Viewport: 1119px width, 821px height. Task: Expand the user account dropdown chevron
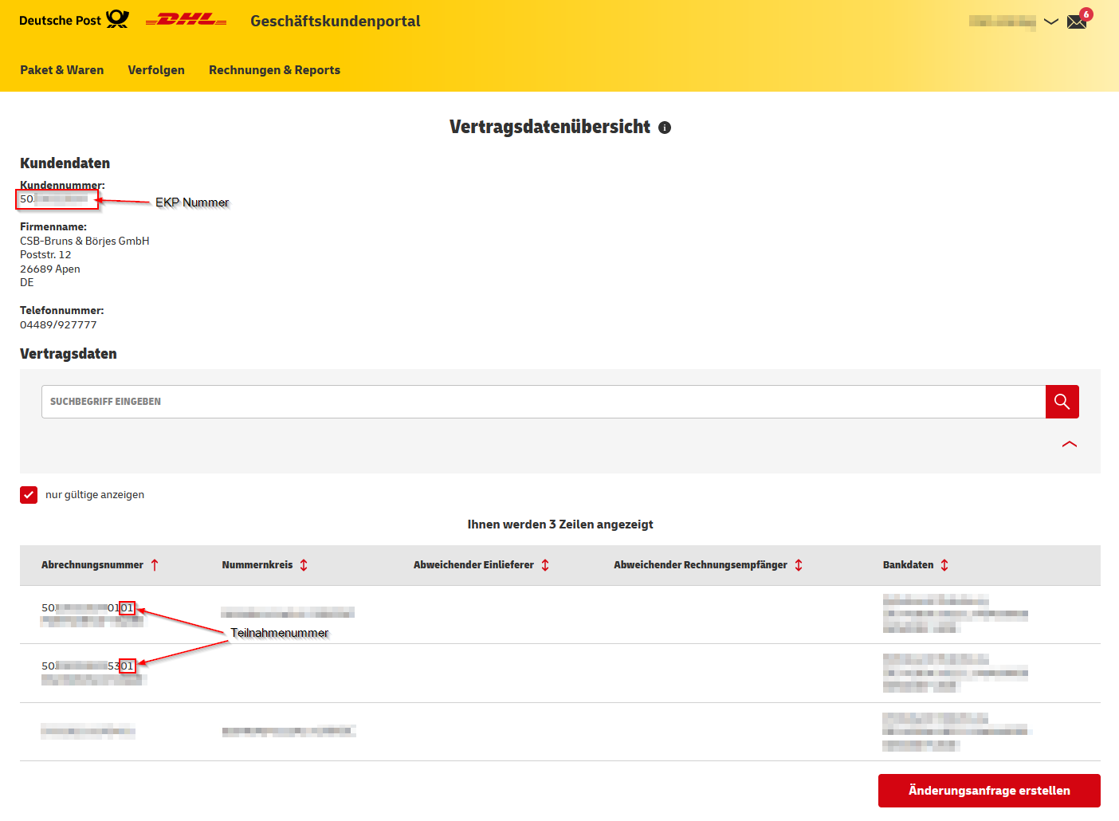tap(1051, 22)
